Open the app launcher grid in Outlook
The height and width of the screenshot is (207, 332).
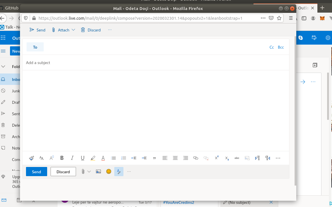pos(3,38)
